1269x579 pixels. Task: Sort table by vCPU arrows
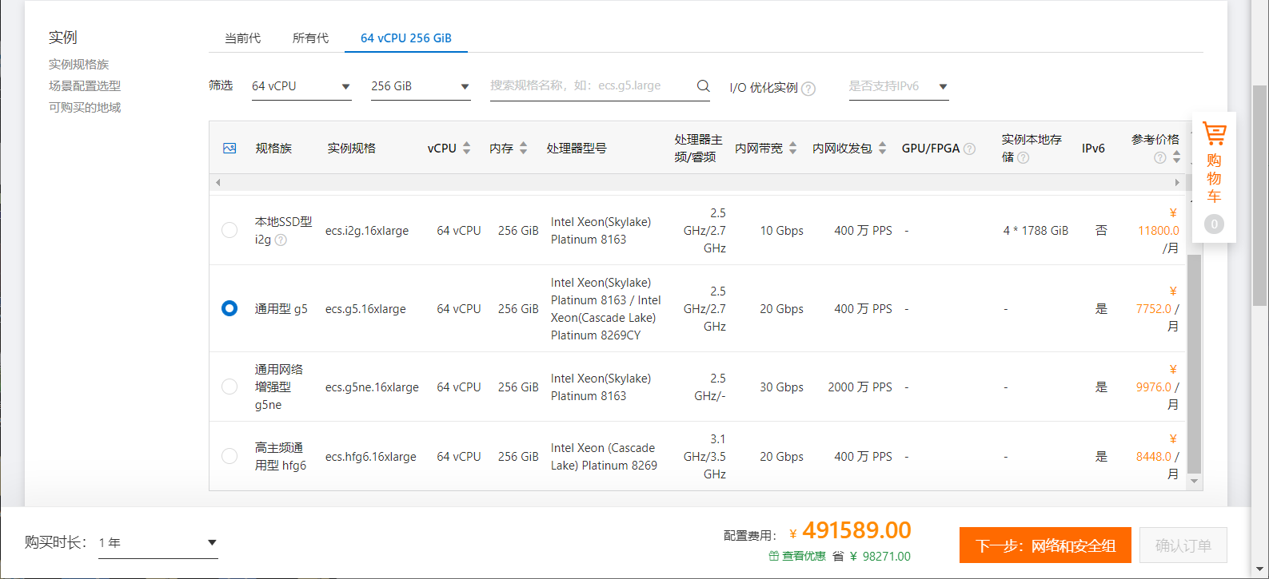[x=467, y=149]
